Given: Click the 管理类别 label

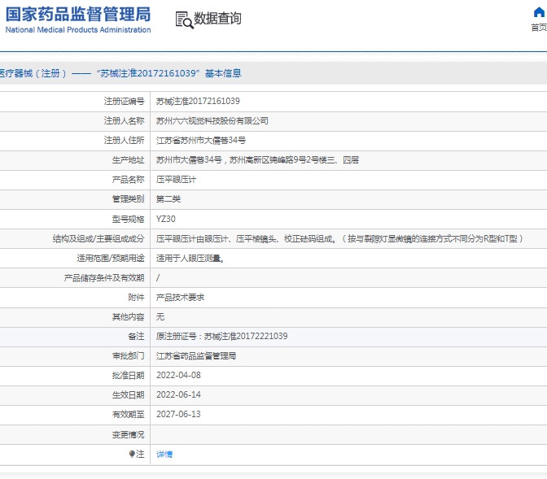Looking at the screenshot, I should click(x=128, y=199).
